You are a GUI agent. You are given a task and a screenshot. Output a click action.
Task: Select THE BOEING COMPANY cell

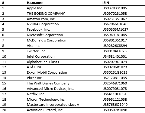click(x=63, y=14)
